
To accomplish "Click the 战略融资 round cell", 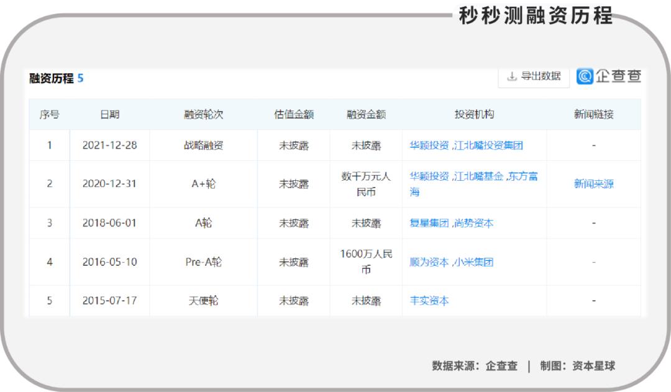I will tap(203, 145).
